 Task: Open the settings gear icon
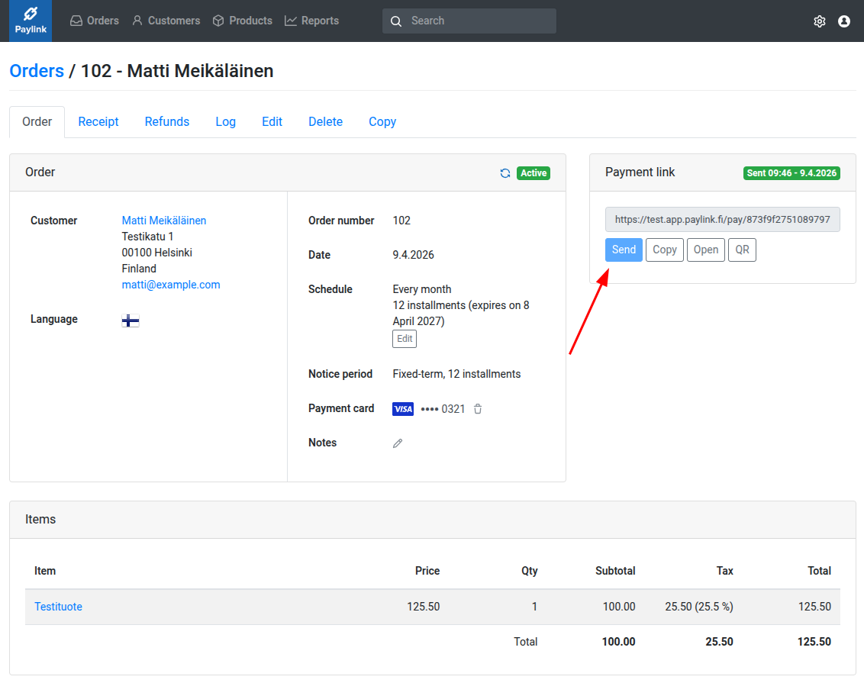pyautogui.click(x=820, y=21)
